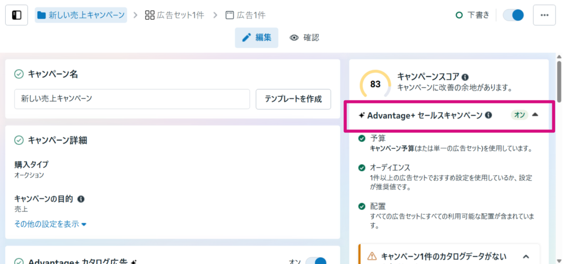Image resolution: width=563 pixels, height=264 pixels.
Task: Switch to the 確認 tab
Action: 304,38
